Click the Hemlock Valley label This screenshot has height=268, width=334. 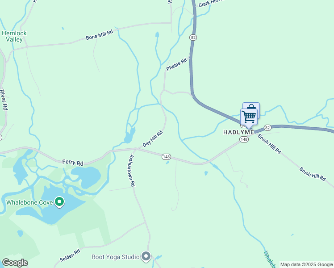[14, 36]
